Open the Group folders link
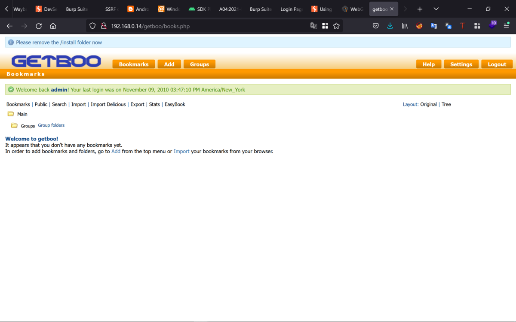 [51, 125]
